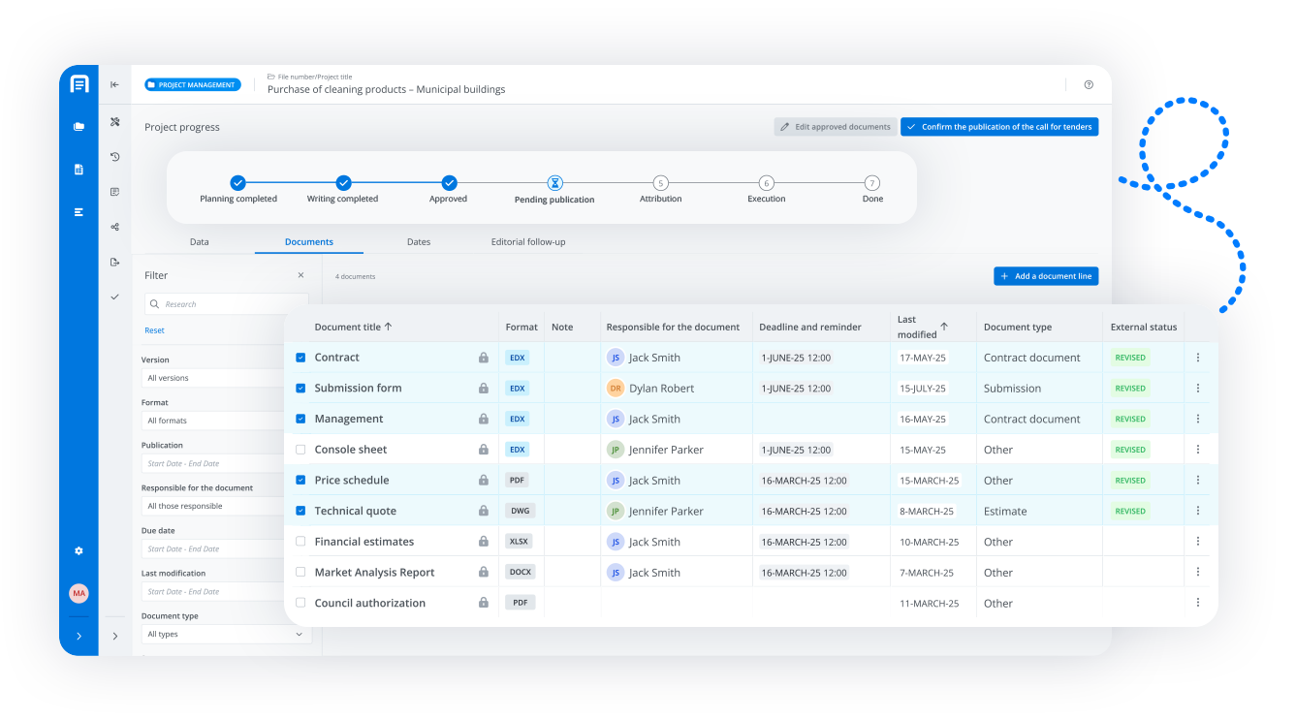Click lock icon on Price schedule row

point(484,481)
